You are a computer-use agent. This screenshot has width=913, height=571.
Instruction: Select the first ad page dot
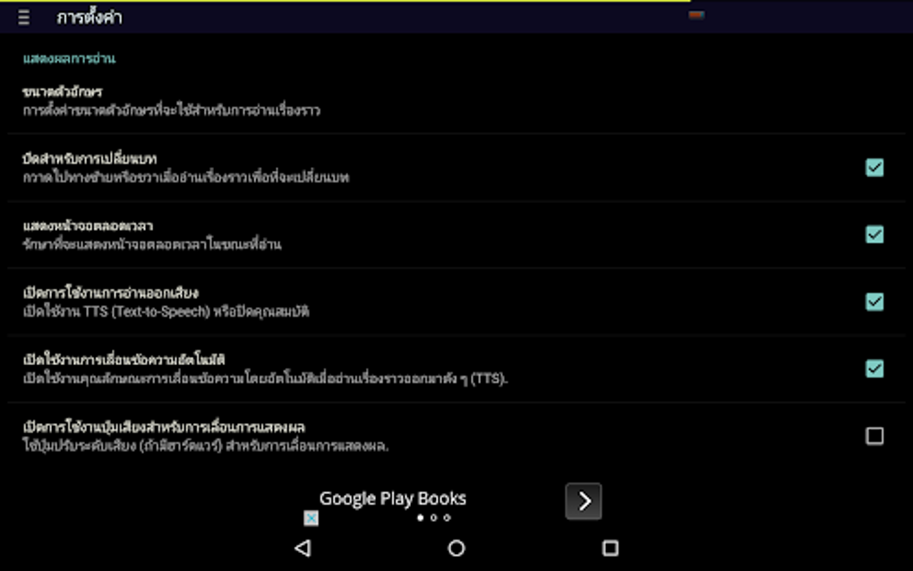(x=421, y=517)
